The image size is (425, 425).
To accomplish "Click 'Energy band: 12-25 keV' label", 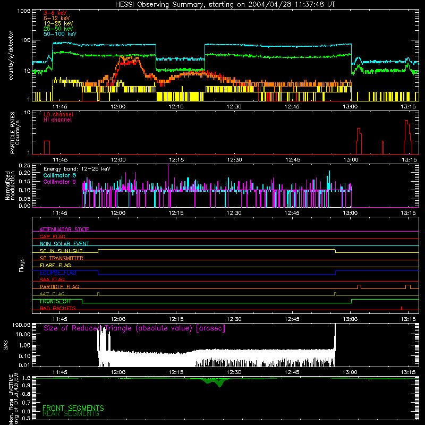I will point(77,169).
